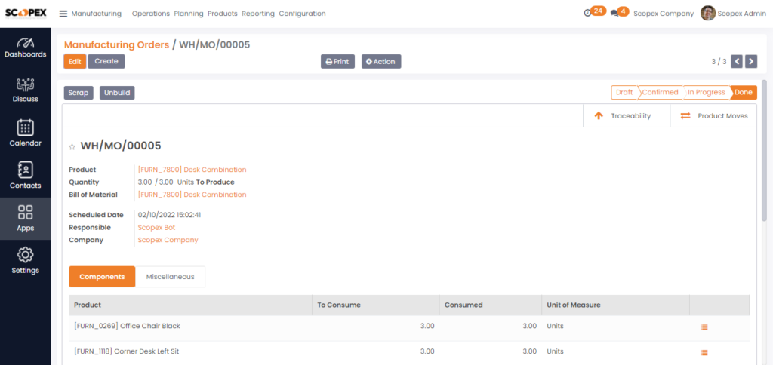This screenshot has height=365, width=773.
Task: Sort by the Product column header
Action: coord(190,305)
